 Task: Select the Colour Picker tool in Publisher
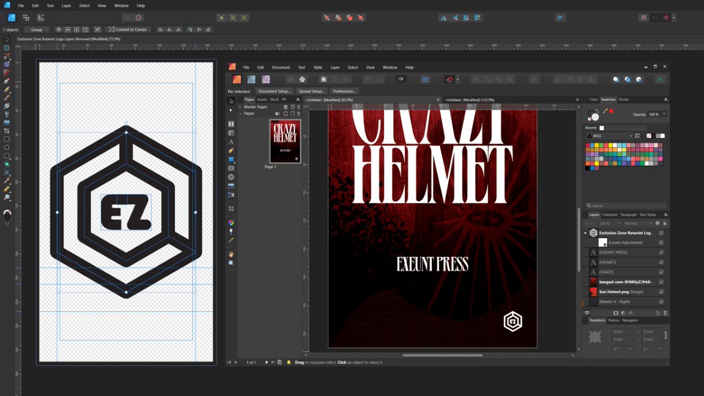click(231, 240)
